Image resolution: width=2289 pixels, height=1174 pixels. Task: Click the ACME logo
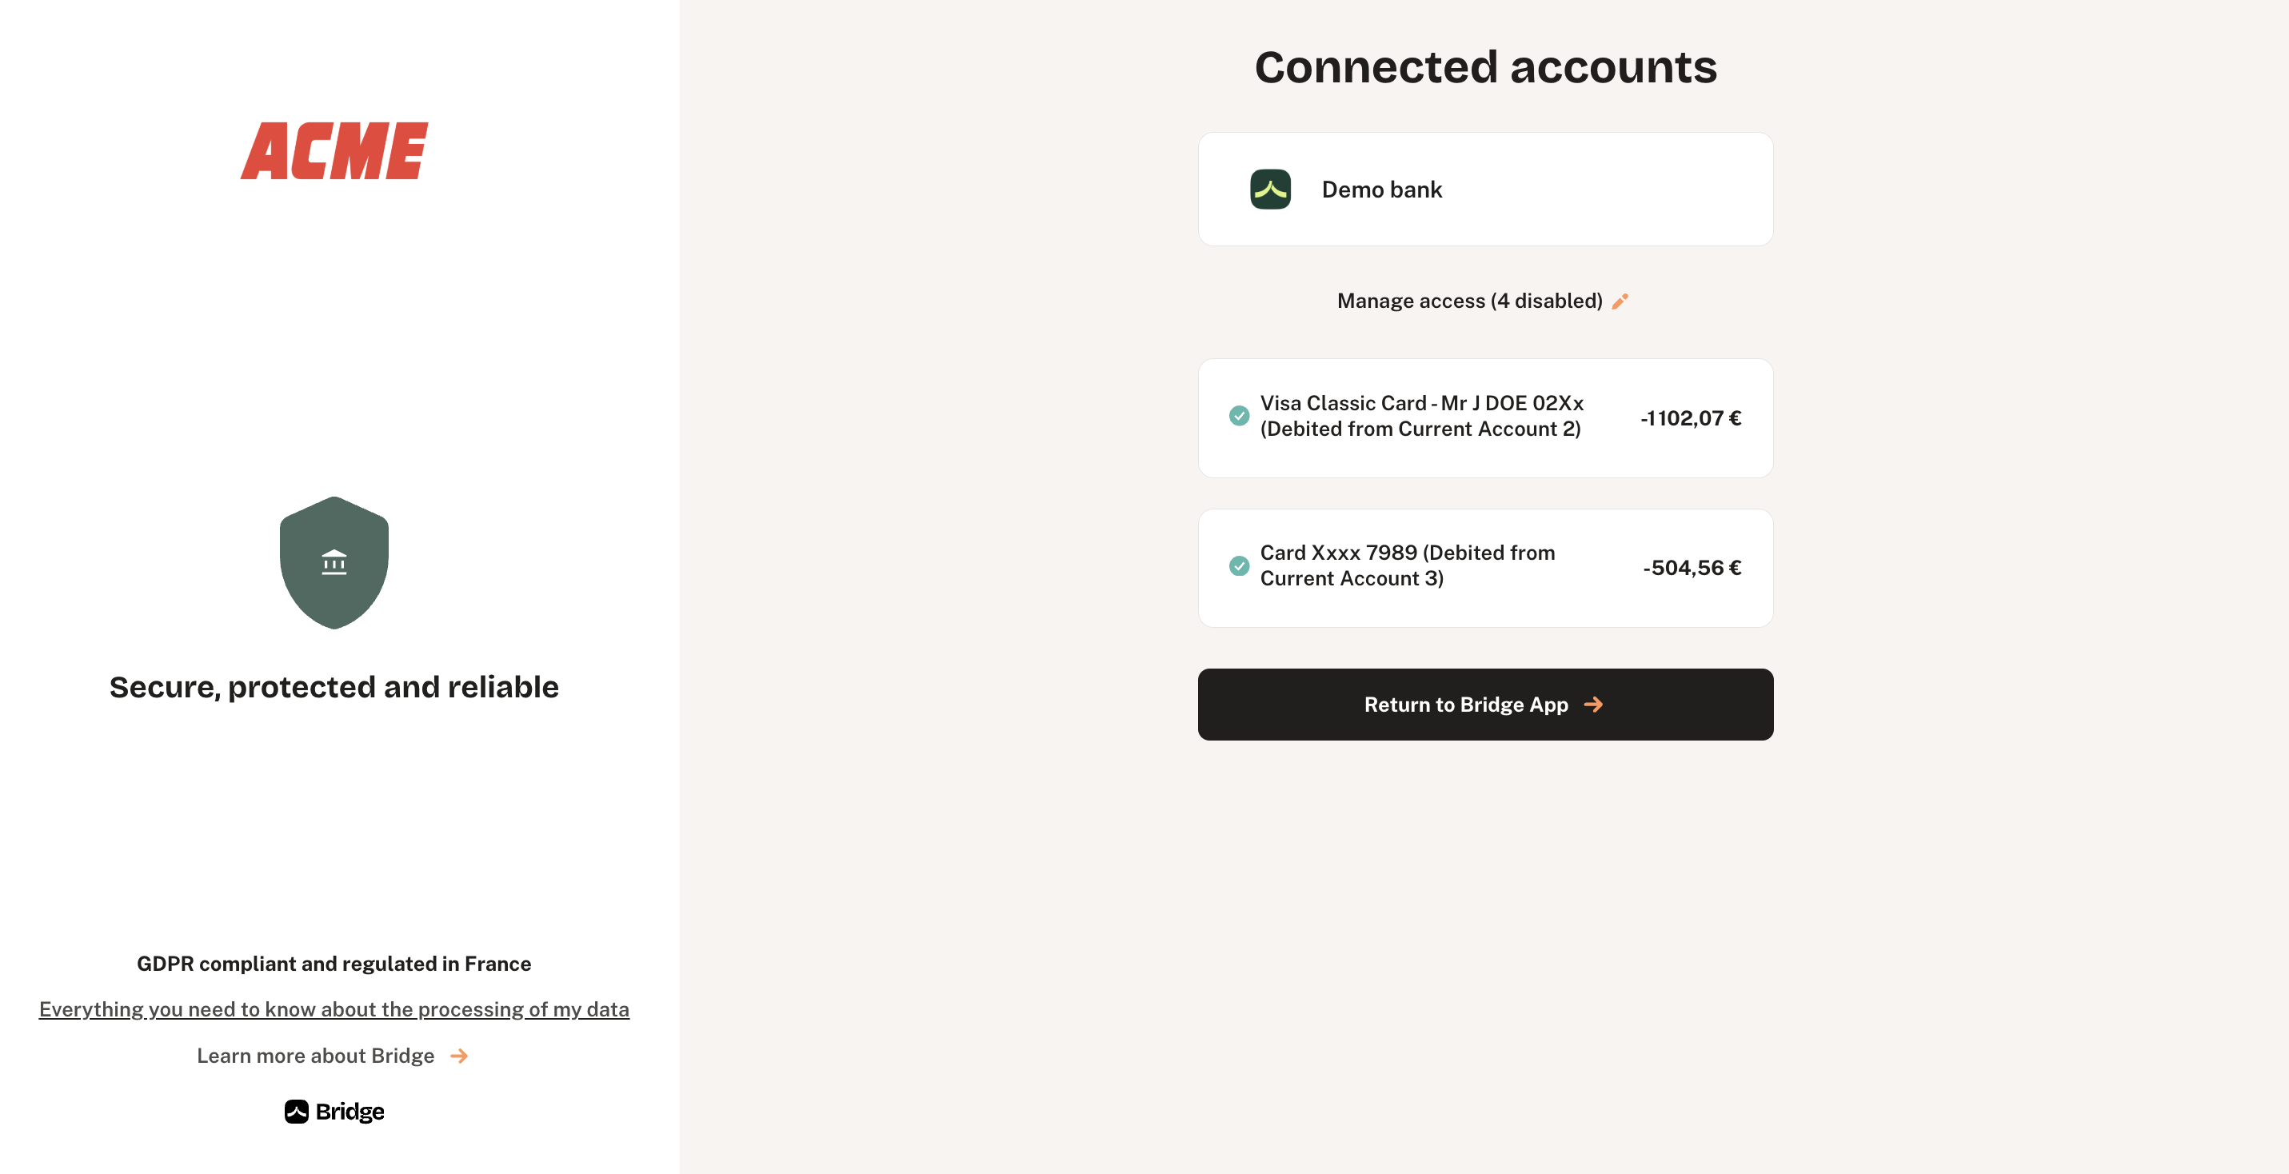pos(334,151)
